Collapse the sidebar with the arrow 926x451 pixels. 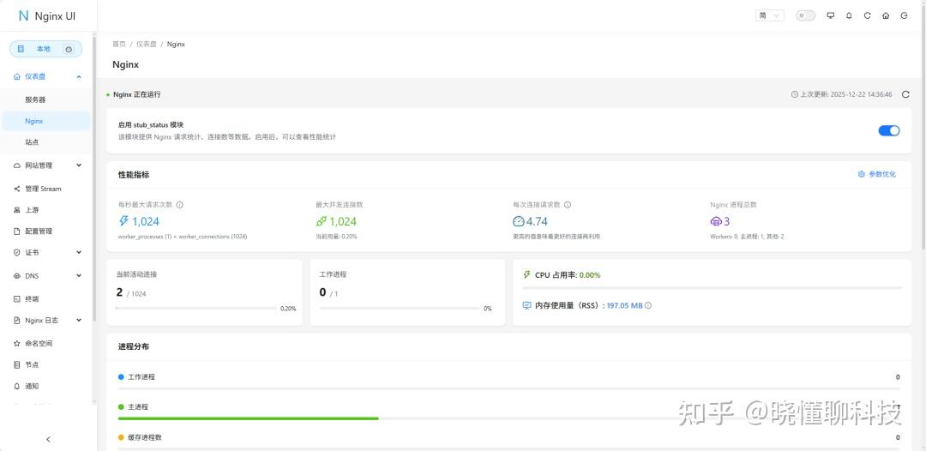[x=48, y=439]
